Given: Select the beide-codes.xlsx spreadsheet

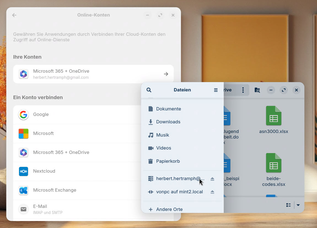Looking at the screenshot, I should pyautogui.click(x=273, y=170).
